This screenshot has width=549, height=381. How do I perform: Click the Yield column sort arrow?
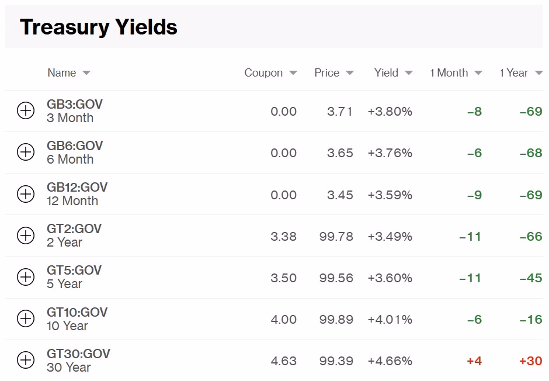[409, 73]
